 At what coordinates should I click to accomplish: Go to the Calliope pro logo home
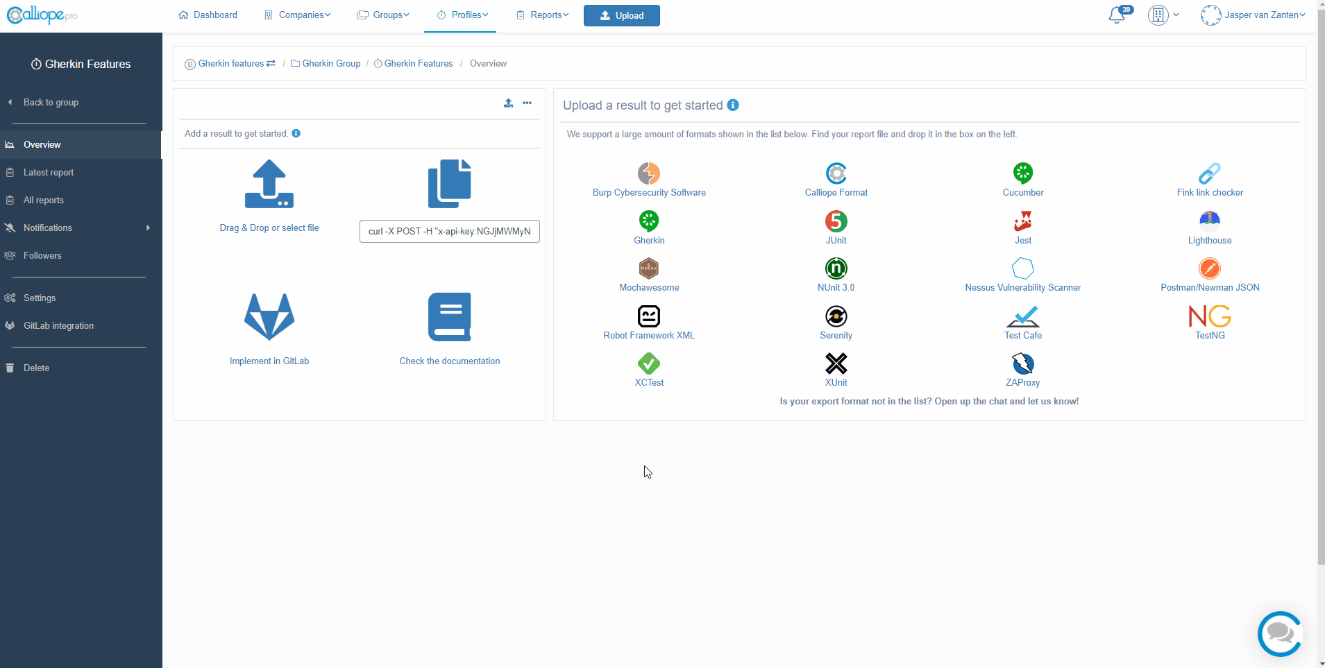[42, 15]
